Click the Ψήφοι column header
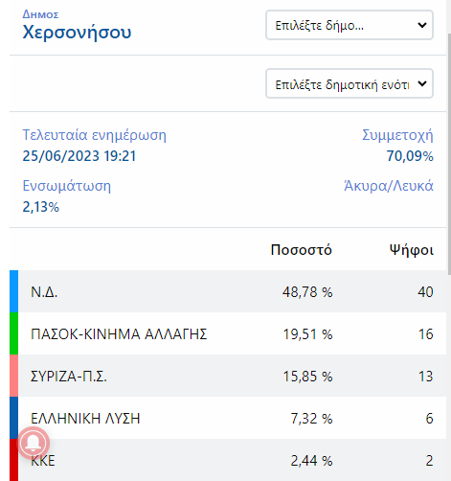This screenshot has height=481, width=451. (x=412, y=250)
